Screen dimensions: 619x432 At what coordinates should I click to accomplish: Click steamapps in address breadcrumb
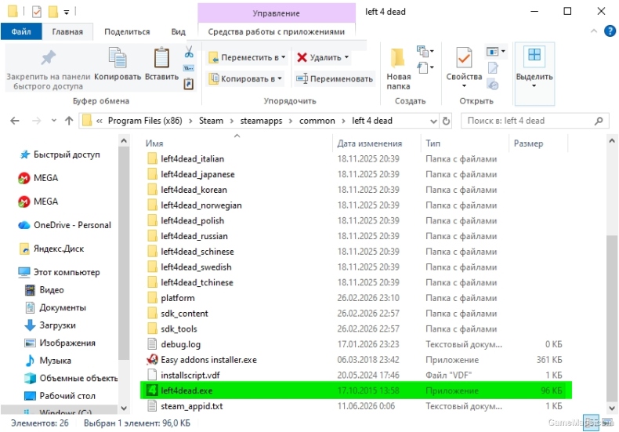coord(262,121)
